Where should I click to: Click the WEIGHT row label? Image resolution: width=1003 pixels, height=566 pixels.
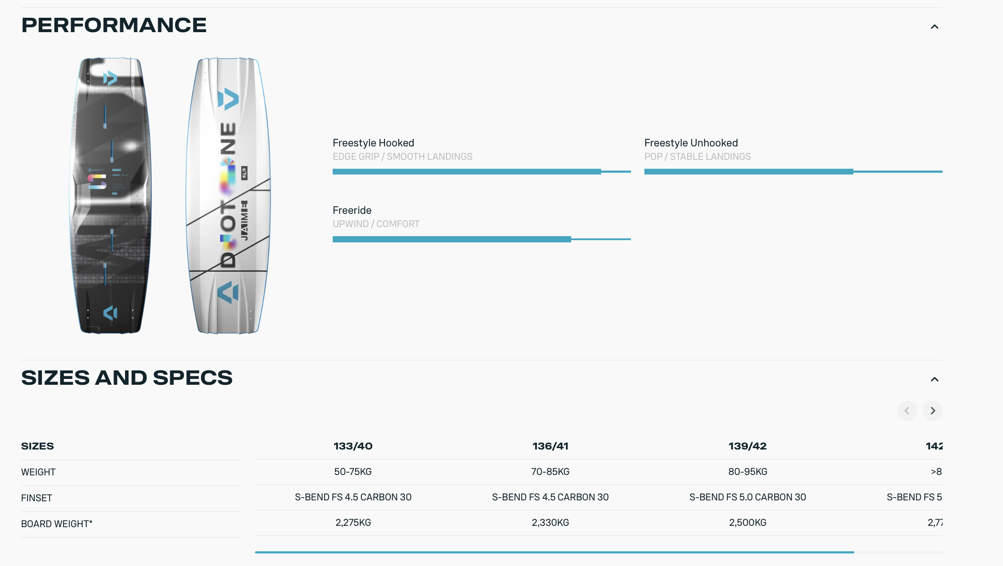tap(38, 472)
